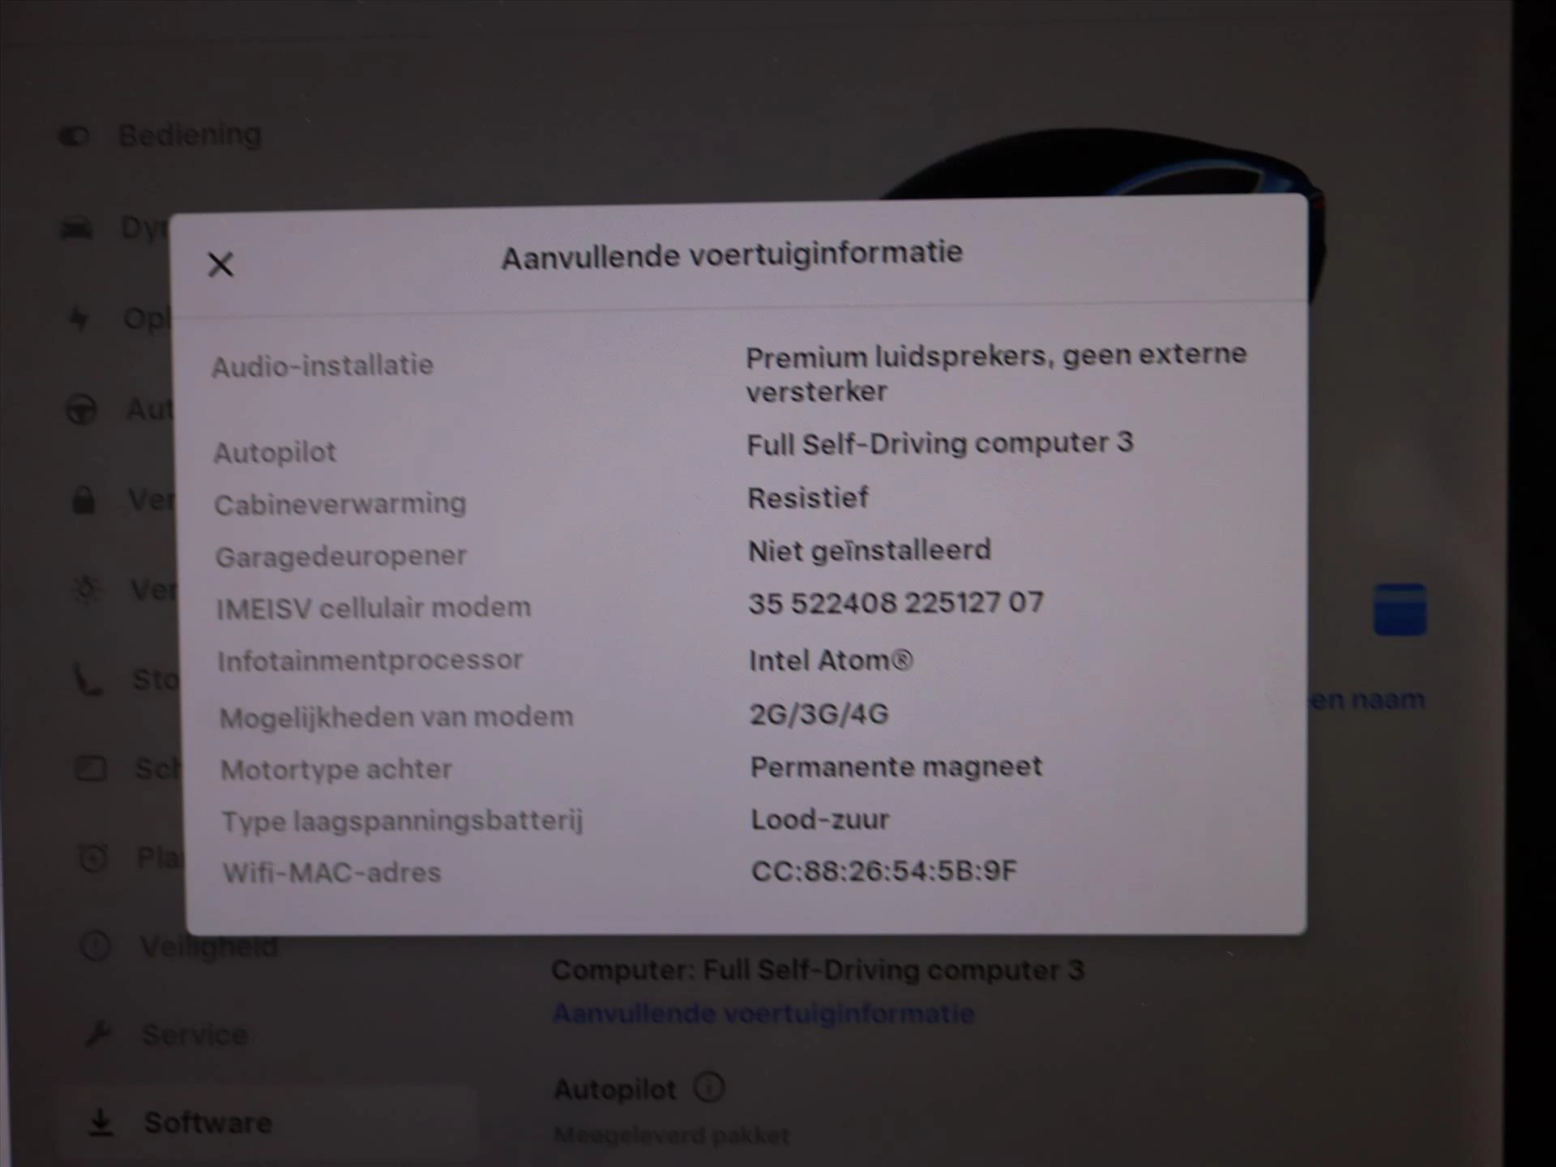Viewport: 1556px width, 1167px height.
Task: Tap the blue card icon on right
Action: [x=1400, y=609]
